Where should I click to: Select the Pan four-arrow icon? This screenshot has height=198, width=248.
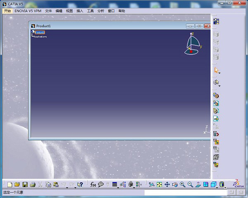point(167,184)
